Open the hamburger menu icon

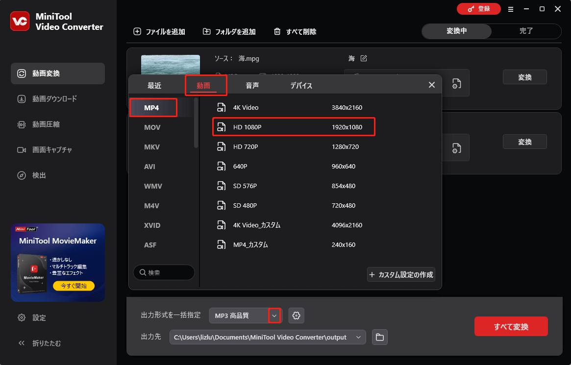[x=511, y=9]
